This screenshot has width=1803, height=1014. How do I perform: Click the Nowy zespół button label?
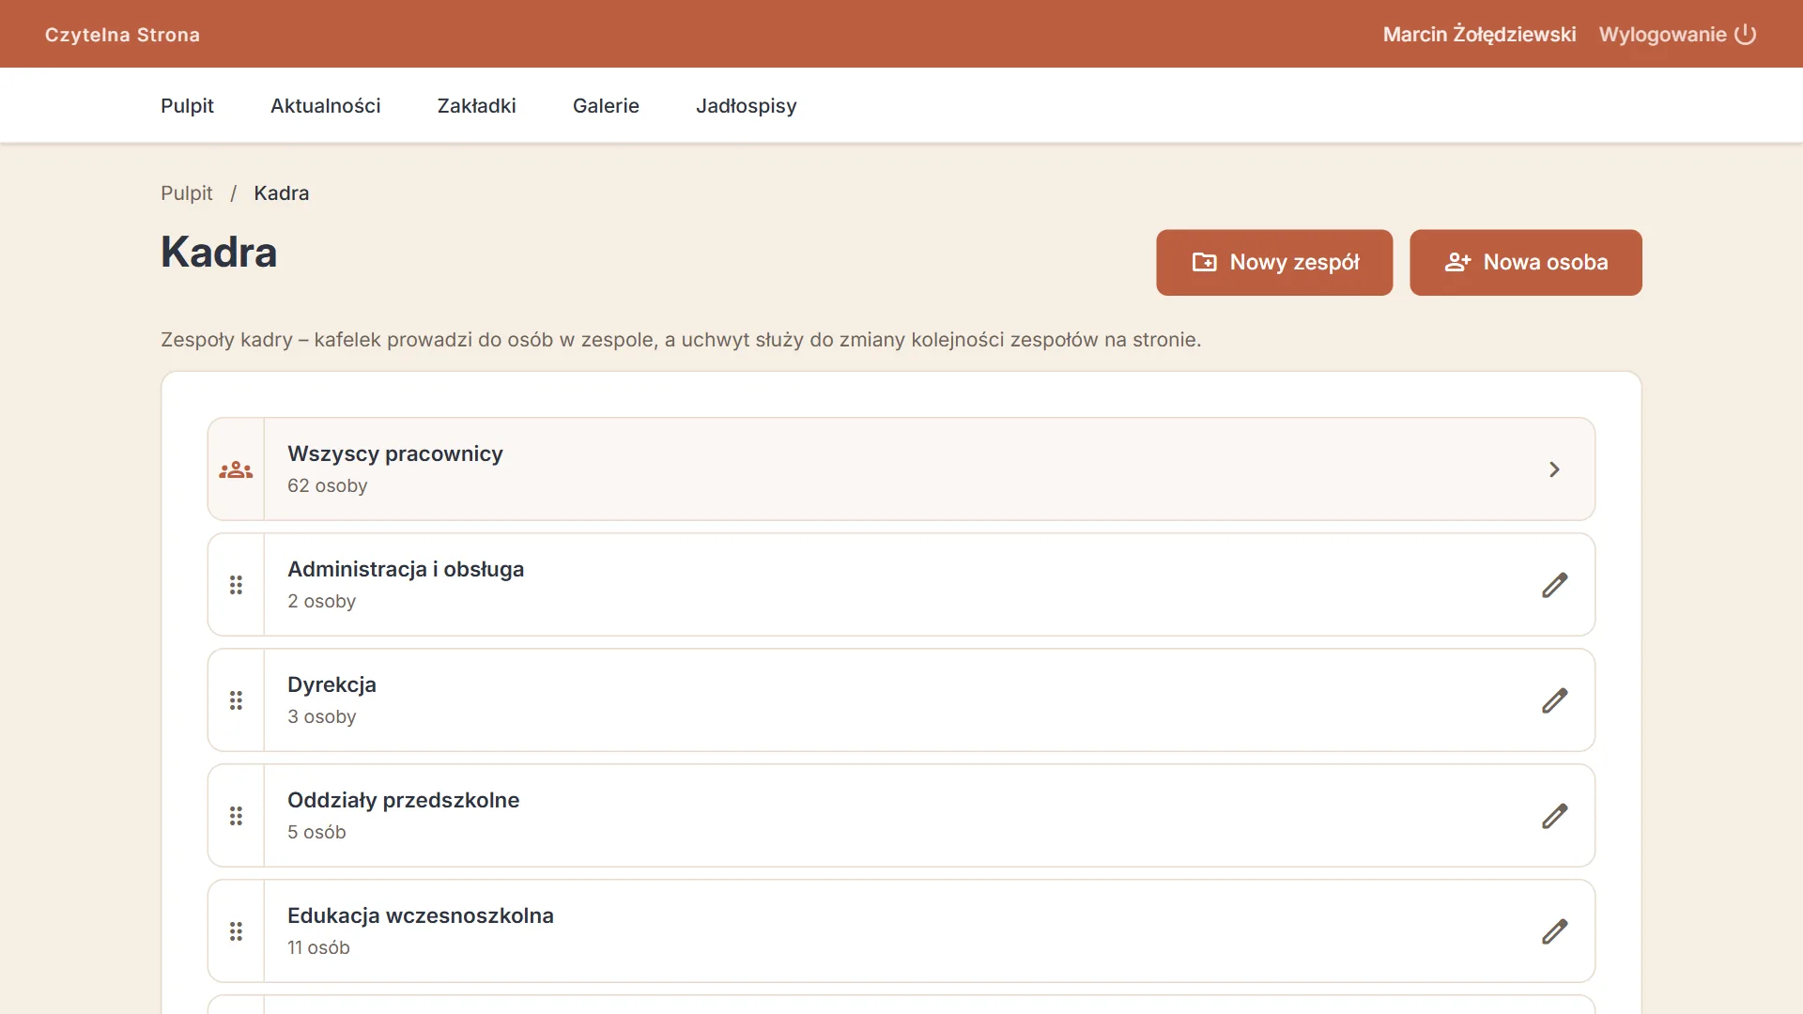[x=1294, y=263]
